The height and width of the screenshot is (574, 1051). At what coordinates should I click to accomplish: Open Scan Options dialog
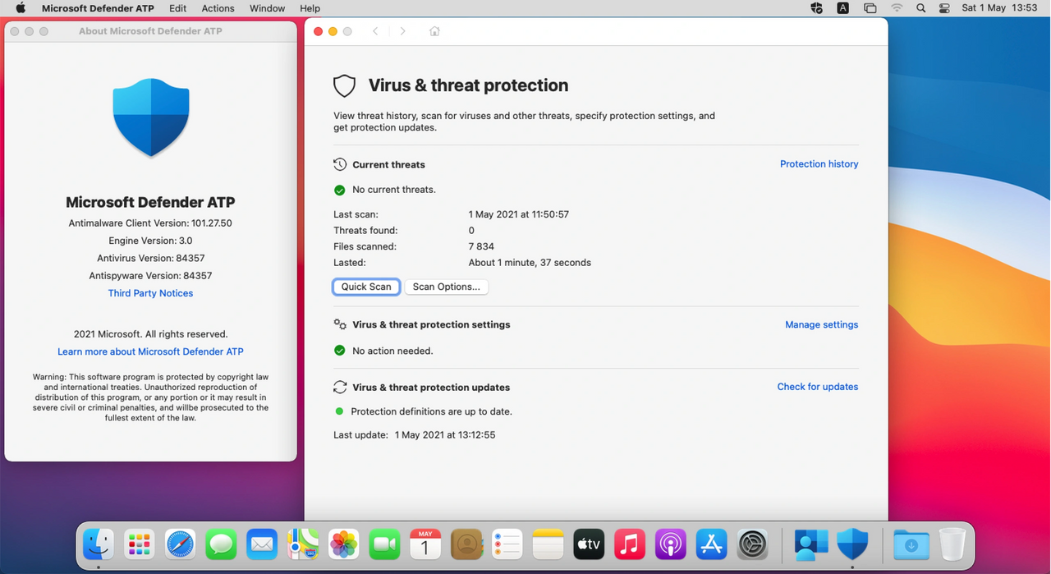coord(446,287)
